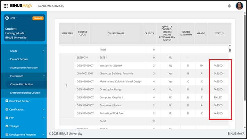The width and height of the screenshot is (247, 139).
Task: Collapse the Curriculum menu chevron
Action: coord(44,76)
